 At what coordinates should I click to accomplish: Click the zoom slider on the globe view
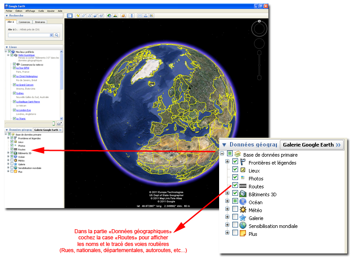259,65
